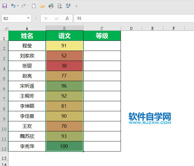Screen dimensions: 194x166
Task: Select the cell containing 宋昕遥
Action: click(x=27, y=86)
